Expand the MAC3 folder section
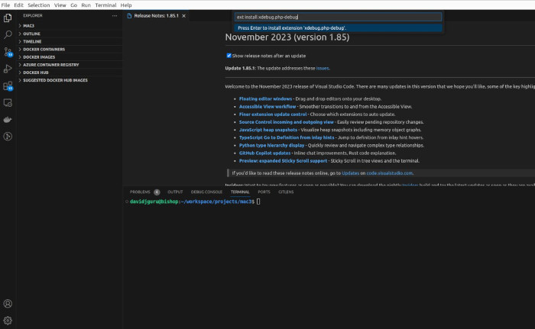The image size is (535, 329). (70, 25)
